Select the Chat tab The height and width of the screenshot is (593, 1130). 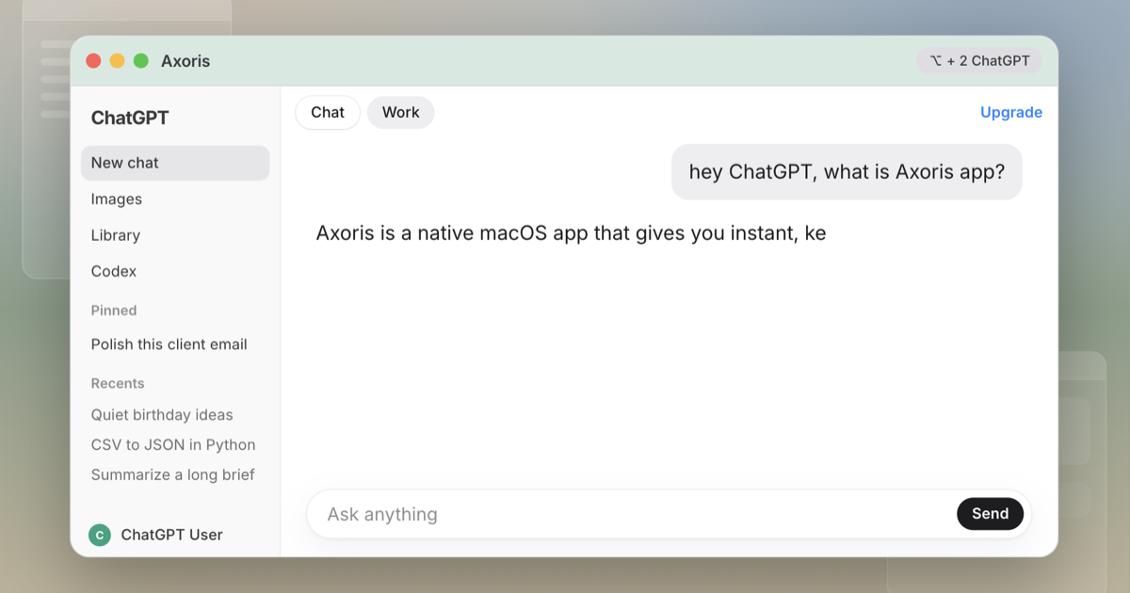[328, 112]
